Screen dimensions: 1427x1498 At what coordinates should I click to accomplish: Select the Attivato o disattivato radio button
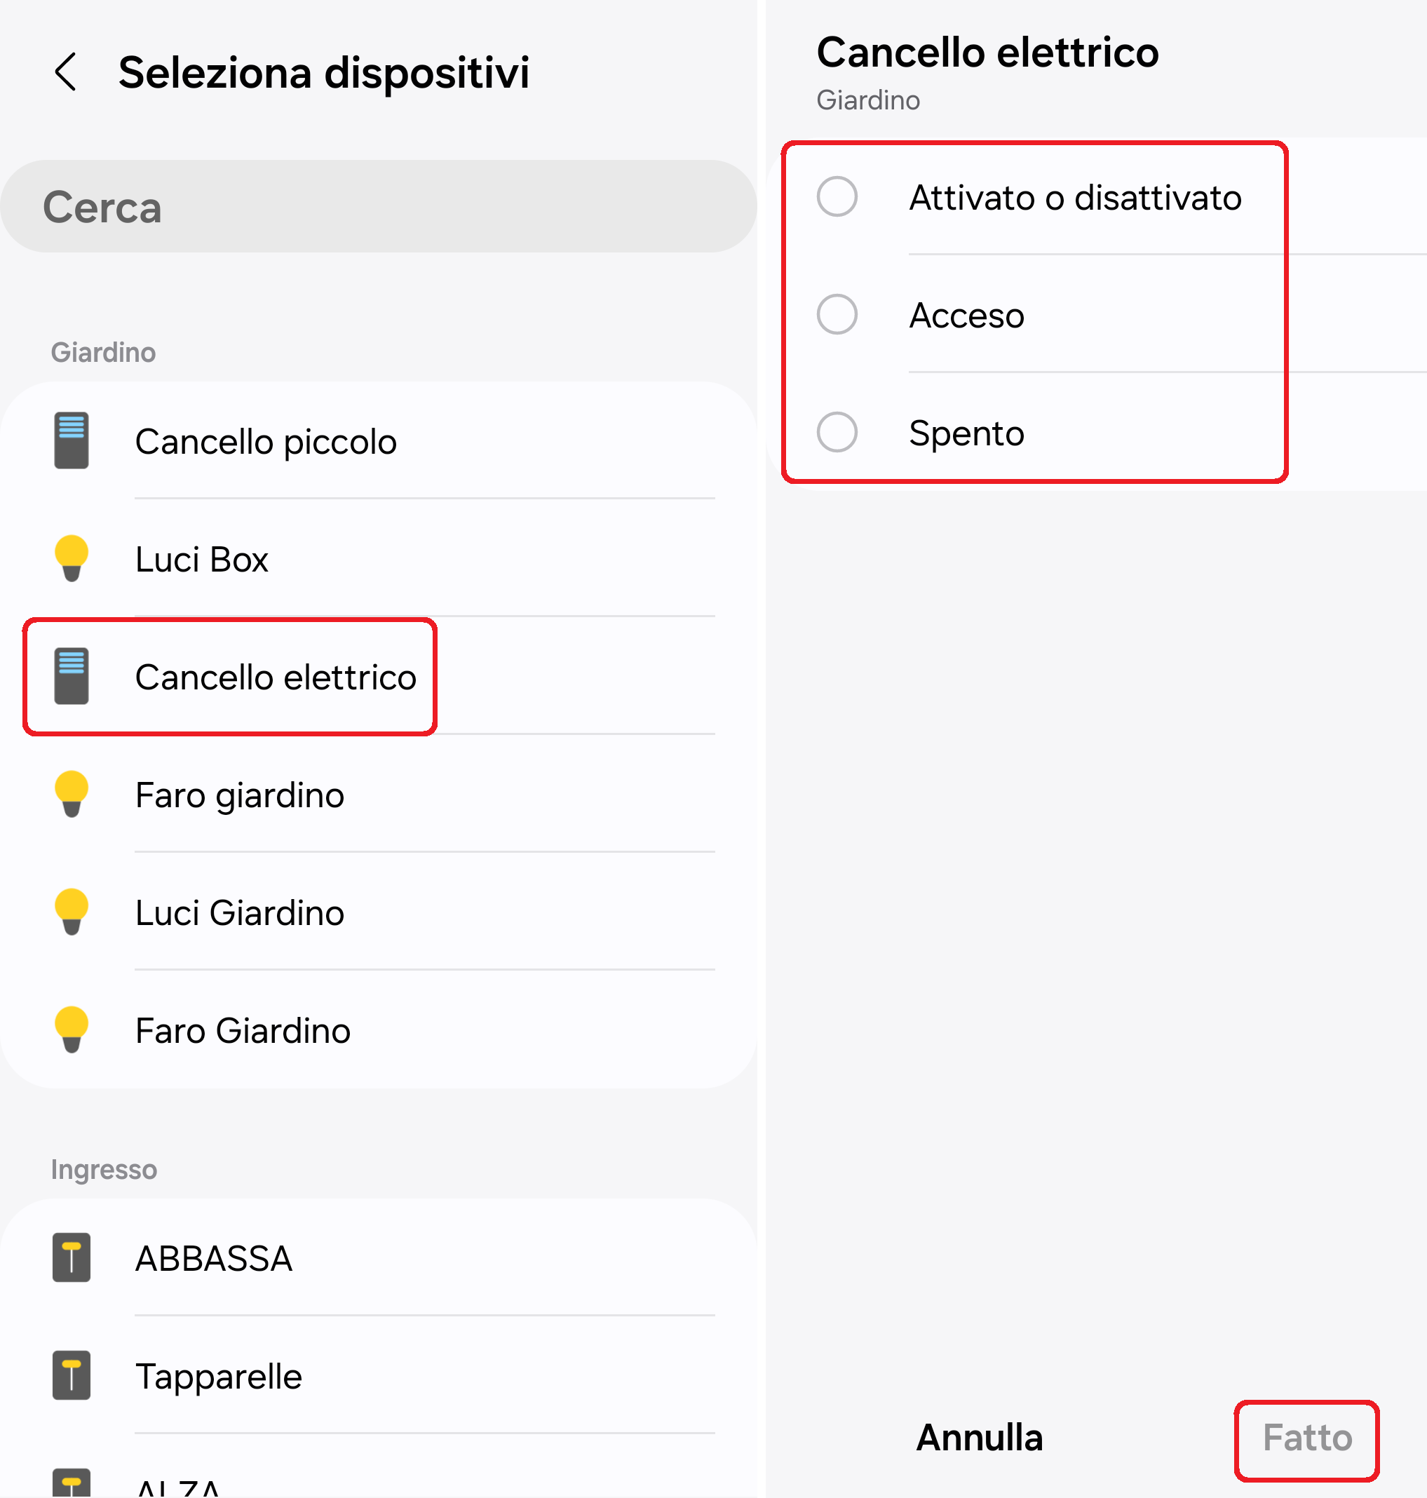pyautogui.click(x=837, y=197)
